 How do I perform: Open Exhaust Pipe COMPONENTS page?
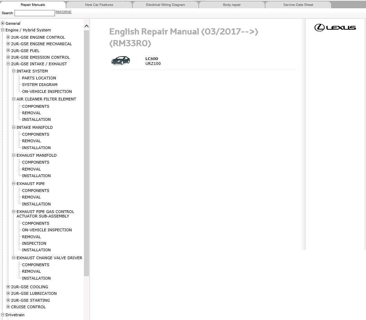[36, 191]
